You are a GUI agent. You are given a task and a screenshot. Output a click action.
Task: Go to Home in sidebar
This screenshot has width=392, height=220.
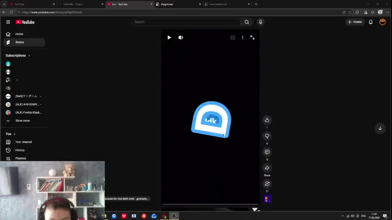[24, 34]
